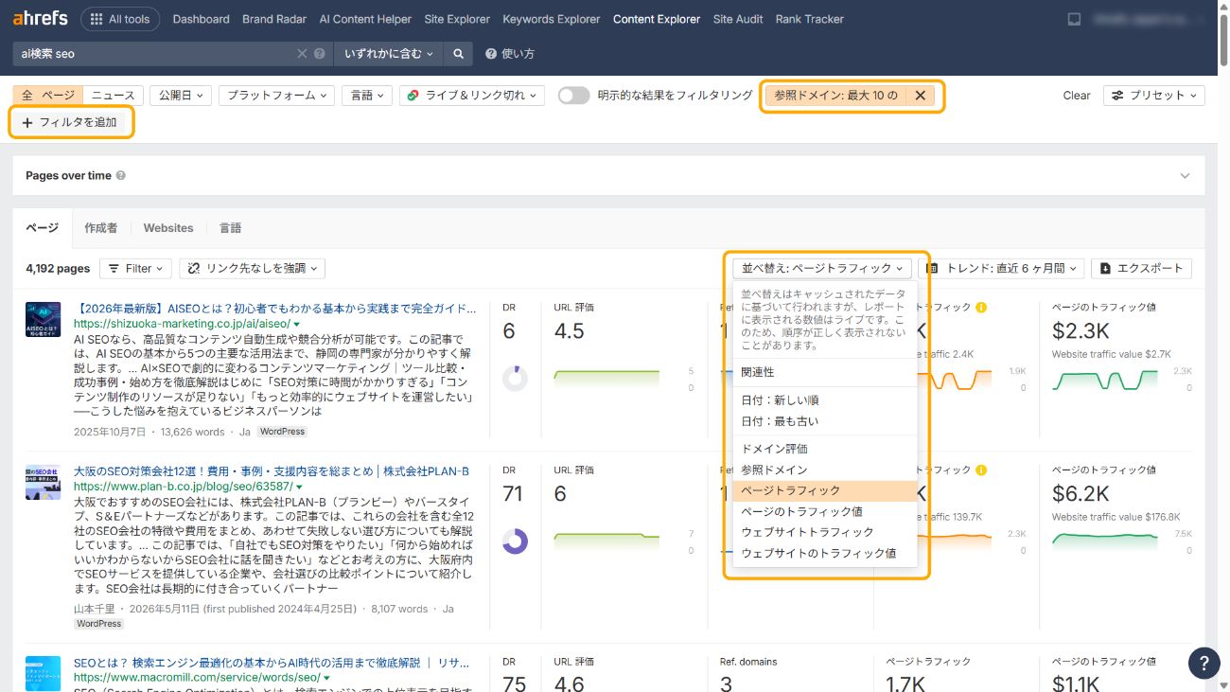Edit the 参照ドメイン: 最大 10 filter
Image resolution: width=1230 pixels, height=692 pixels.
pos(835,96)
